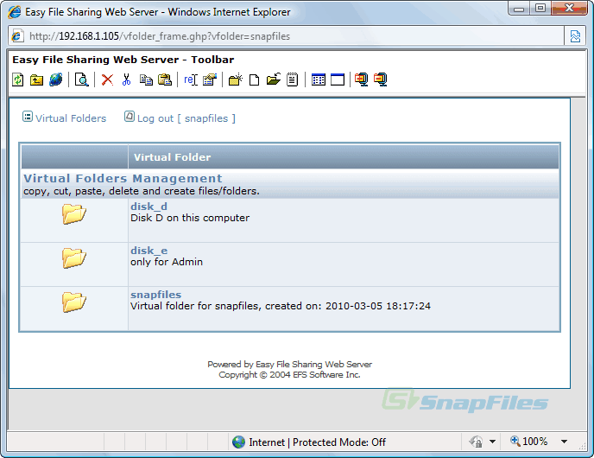Select the Cut scissors icon
Screen dimensions: 594x458
pyautogui.click(x=127, y=80)
